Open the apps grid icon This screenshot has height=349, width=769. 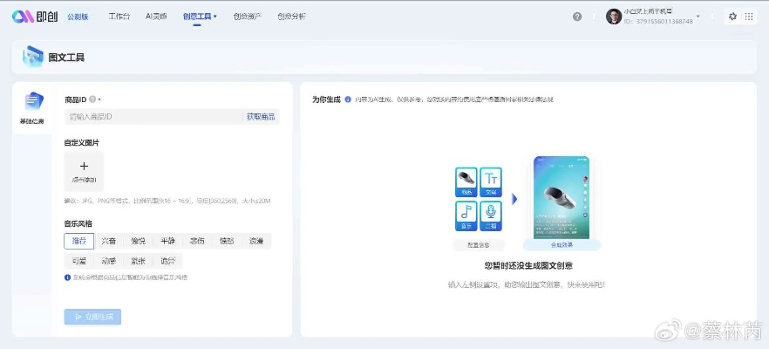coord(749,17)
